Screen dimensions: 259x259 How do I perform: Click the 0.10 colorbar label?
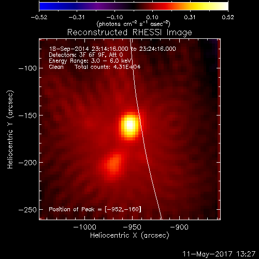152,17
